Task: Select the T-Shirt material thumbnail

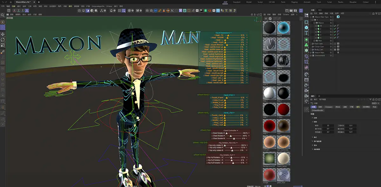Action: [283, 110]
